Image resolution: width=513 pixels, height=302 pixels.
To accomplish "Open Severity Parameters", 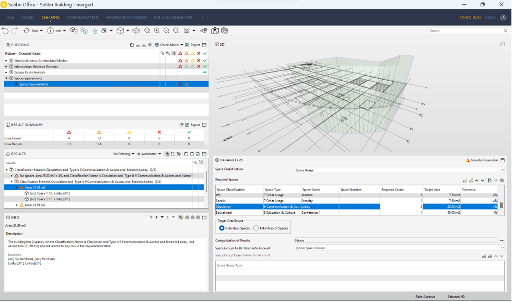I will point(482,160).
